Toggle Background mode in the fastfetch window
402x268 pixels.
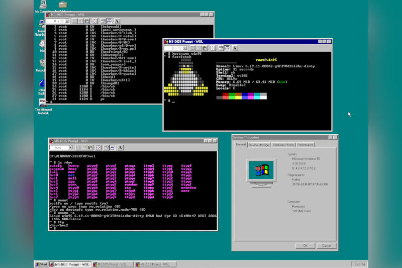(x=228, y=47)
